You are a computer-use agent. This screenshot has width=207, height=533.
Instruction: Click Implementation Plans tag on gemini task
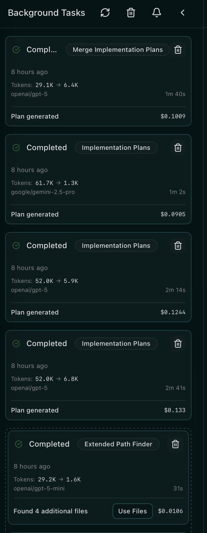tap(116, 148)
